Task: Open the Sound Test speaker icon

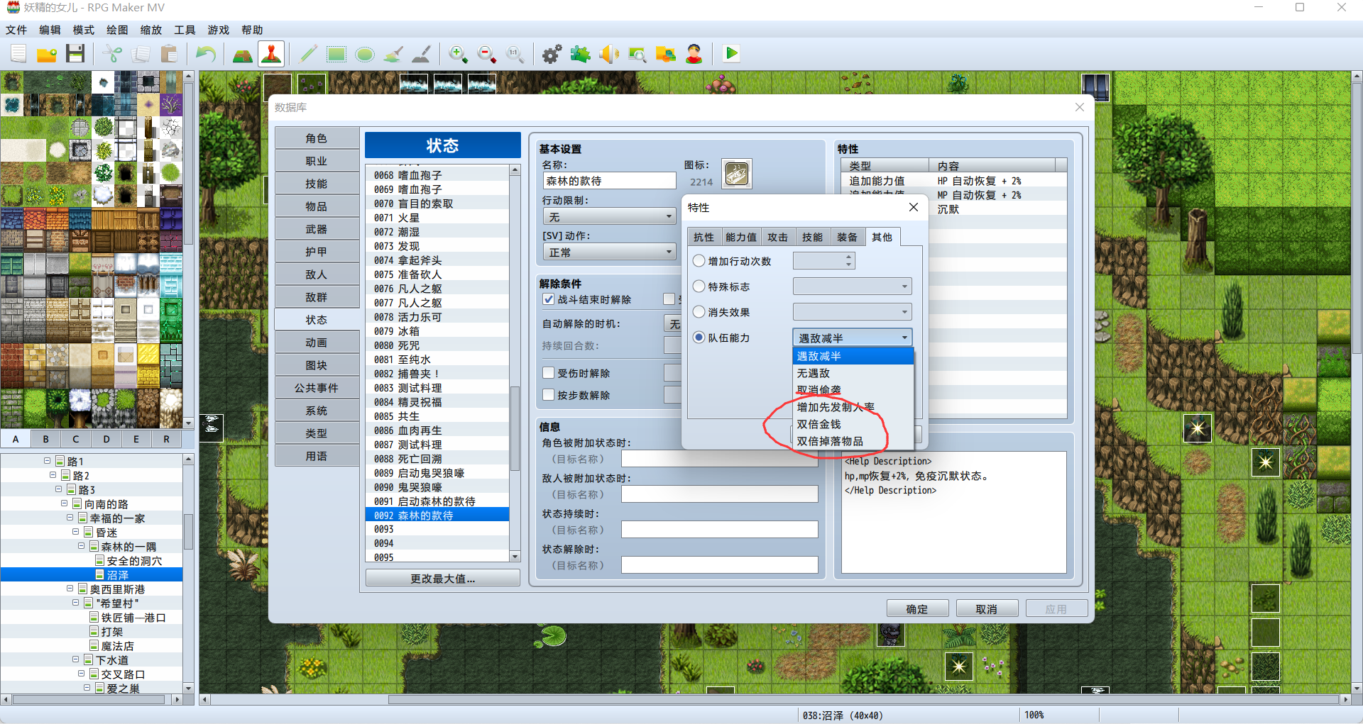Action: (609, 54)
